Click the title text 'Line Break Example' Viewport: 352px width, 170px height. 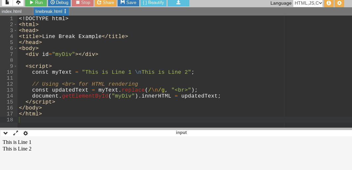coord(72,36)
